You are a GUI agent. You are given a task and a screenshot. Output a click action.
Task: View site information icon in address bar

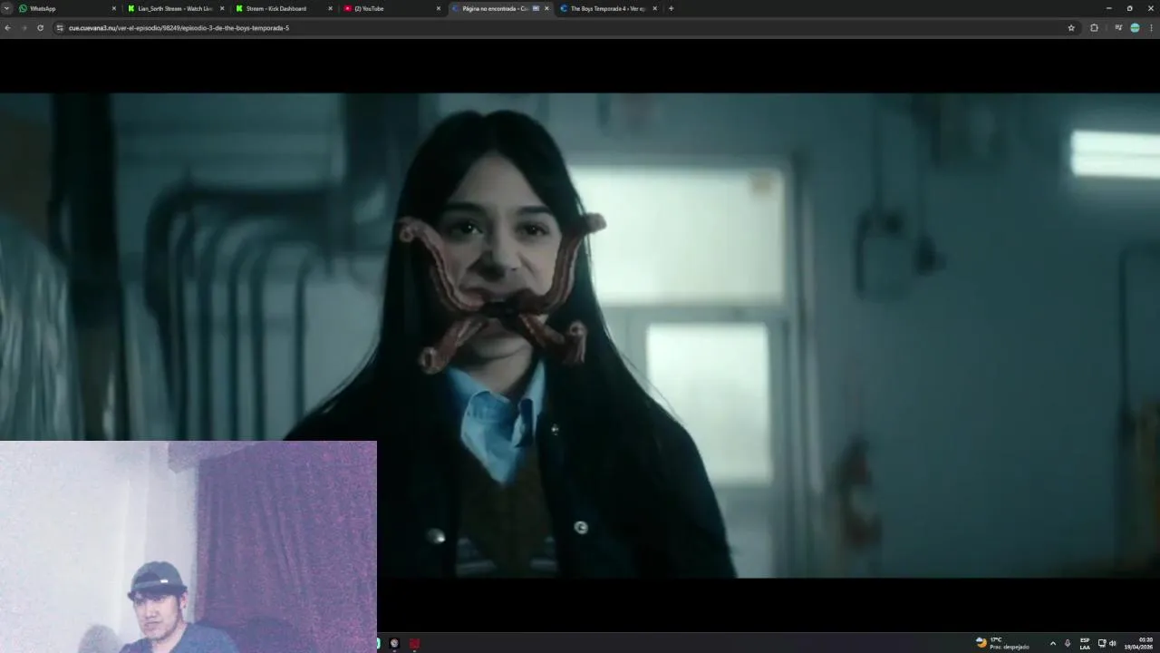pos(60,28)
